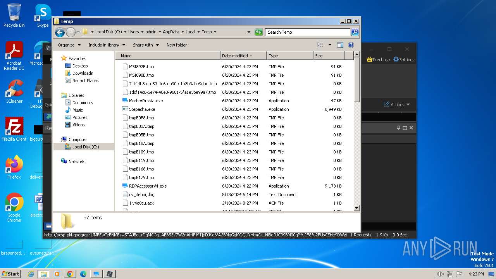Select the tmpE0F8.tmp file
This screenshot has height=279, width=496.
pos(141,118)
